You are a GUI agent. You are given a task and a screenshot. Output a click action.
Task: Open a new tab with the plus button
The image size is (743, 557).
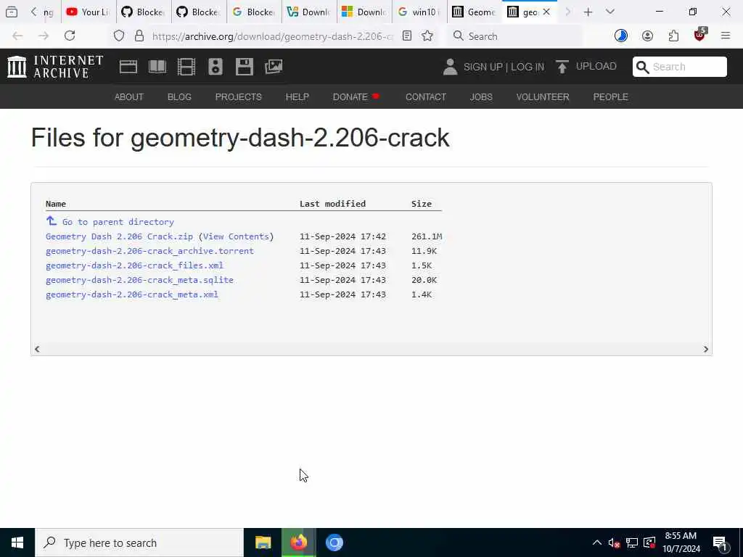(x=588, y=12)
